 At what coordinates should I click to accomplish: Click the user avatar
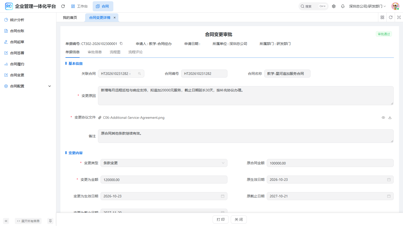395,6
